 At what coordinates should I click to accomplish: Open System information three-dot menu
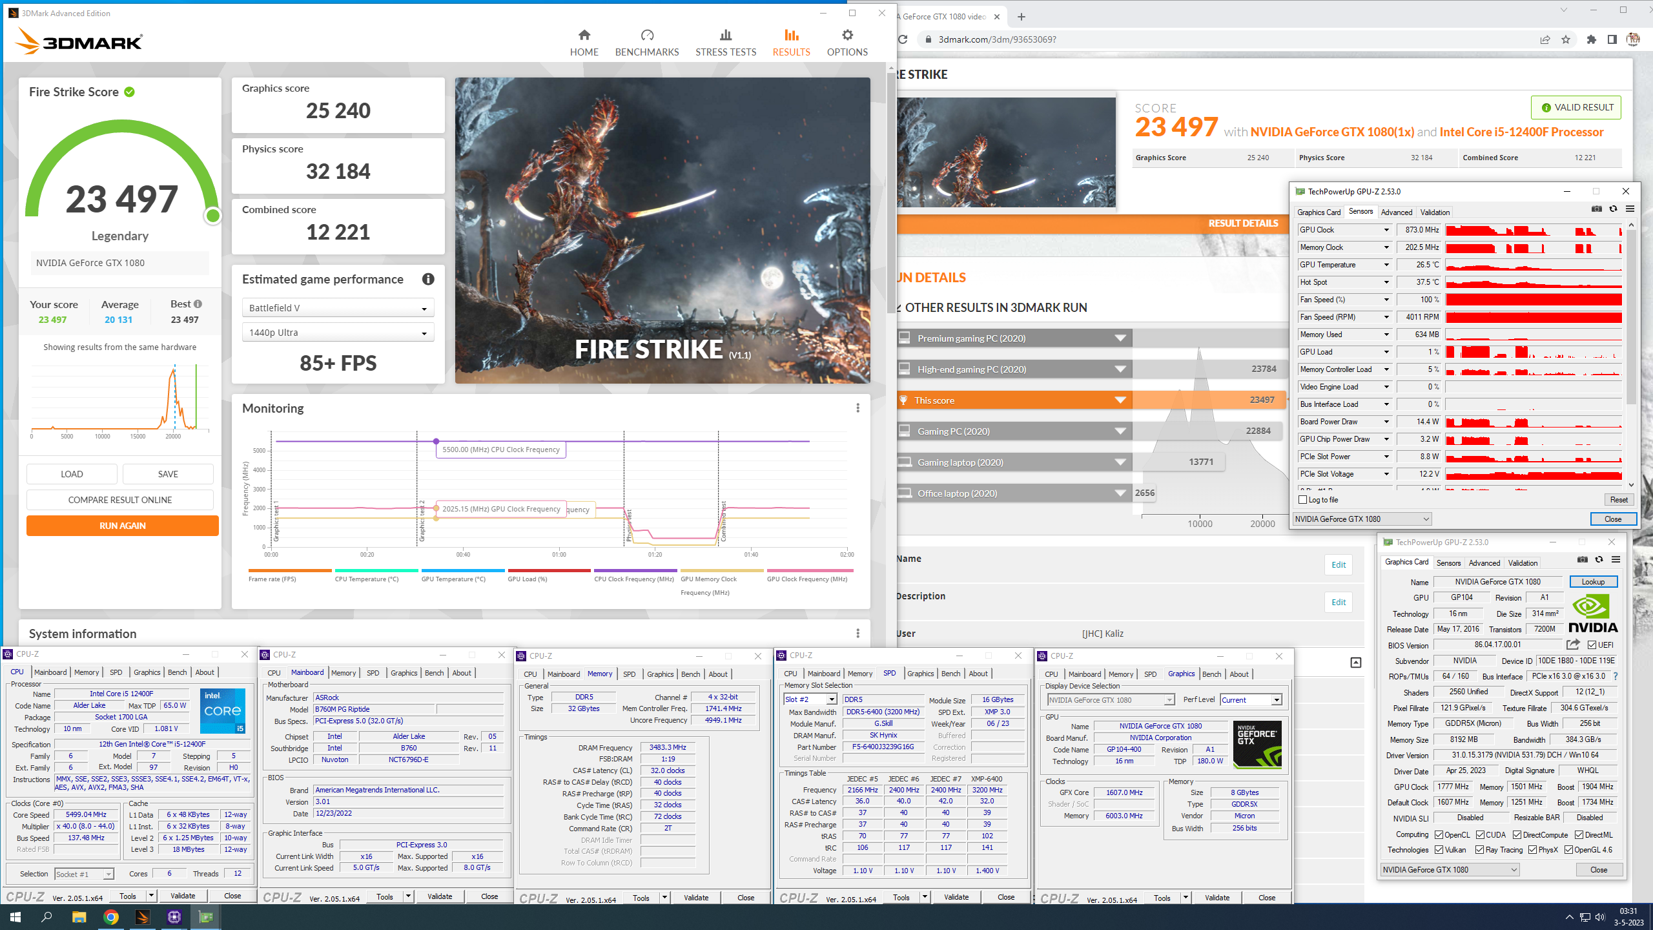(857, 634)
